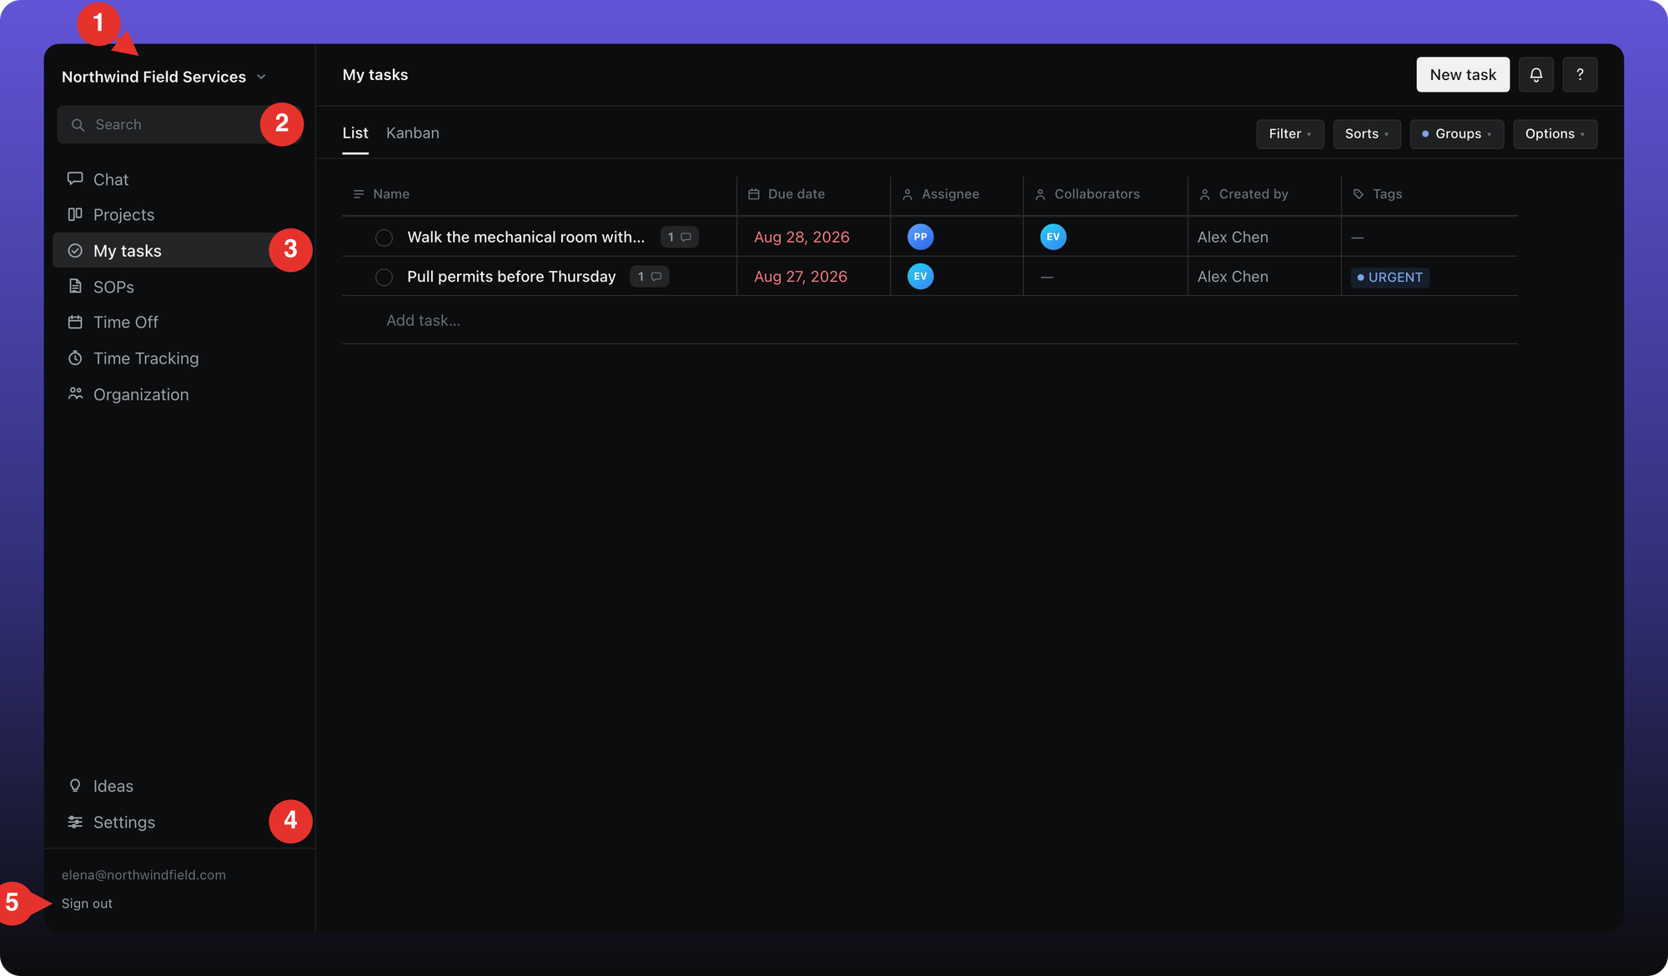
Task: Click the Time Tracking stopwatch icon
Action: click(x=75, y=358)
